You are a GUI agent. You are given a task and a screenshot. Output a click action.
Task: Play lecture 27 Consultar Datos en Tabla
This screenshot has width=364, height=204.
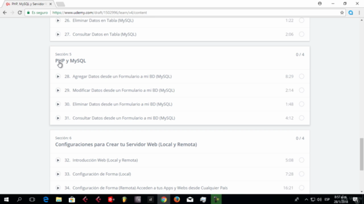58,35
